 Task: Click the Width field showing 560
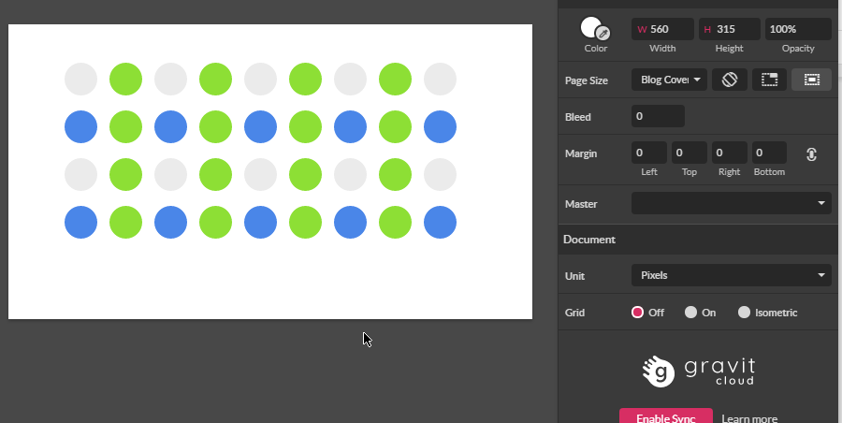point(662,29)
